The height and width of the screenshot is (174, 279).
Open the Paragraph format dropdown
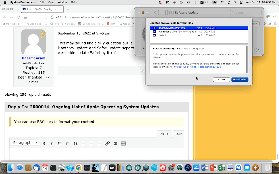[x=25, y=143]
